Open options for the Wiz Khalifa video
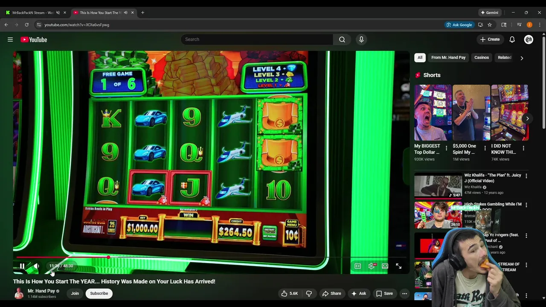The image size is (546, 307). tap(526, 176)
